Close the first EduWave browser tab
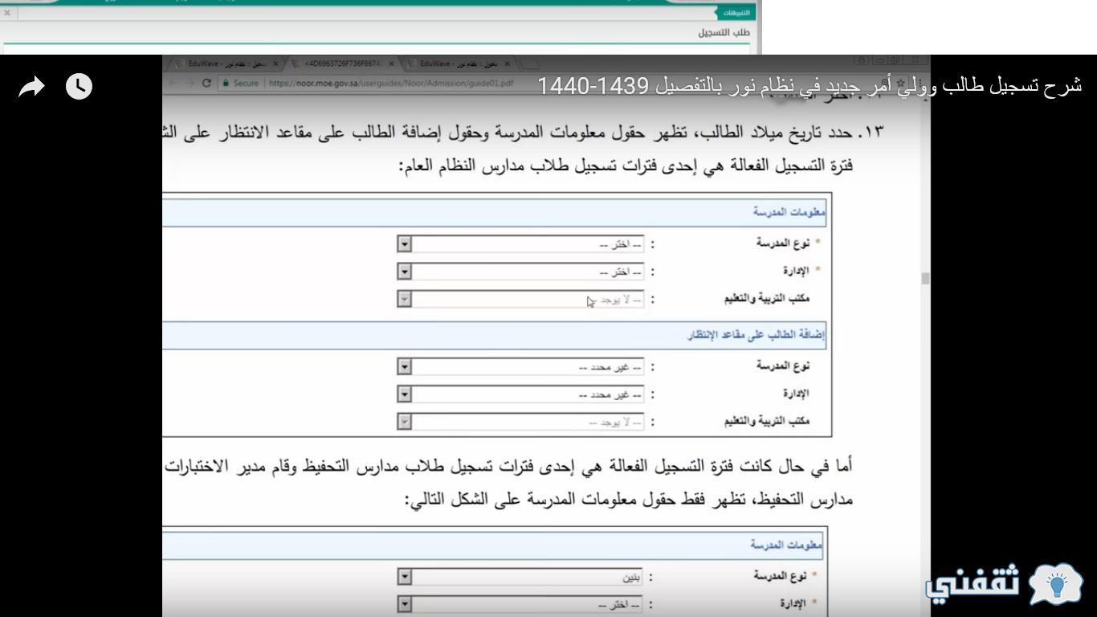 (x=275, y=64)
